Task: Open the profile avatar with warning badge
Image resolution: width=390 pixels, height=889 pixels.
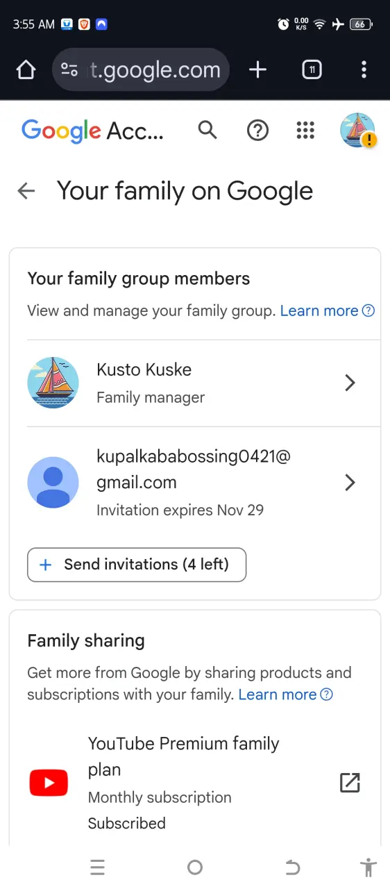Action: pos(357,130)
